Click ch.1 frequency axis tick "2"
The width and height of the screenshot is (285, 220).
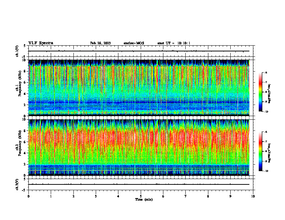(25, 105)
